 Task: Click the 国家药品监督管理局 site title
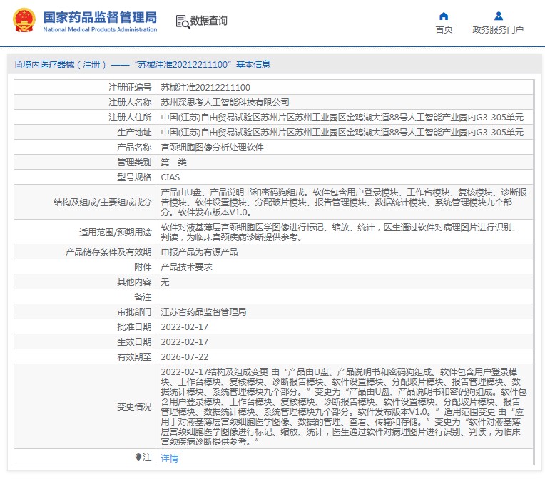tap(100, 17)
